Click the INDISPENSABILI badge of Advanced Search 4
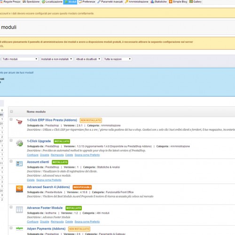The height and width of the screenshot is (235, 235). [82, 187]
